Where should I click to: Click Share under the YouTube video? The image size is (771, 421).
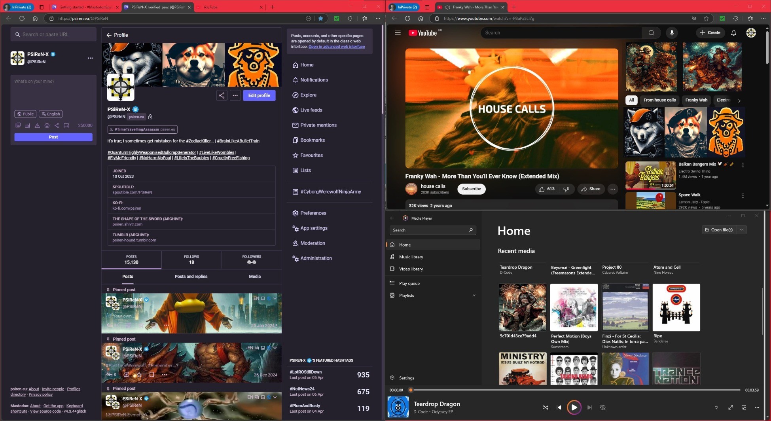[x=591, y=189]
